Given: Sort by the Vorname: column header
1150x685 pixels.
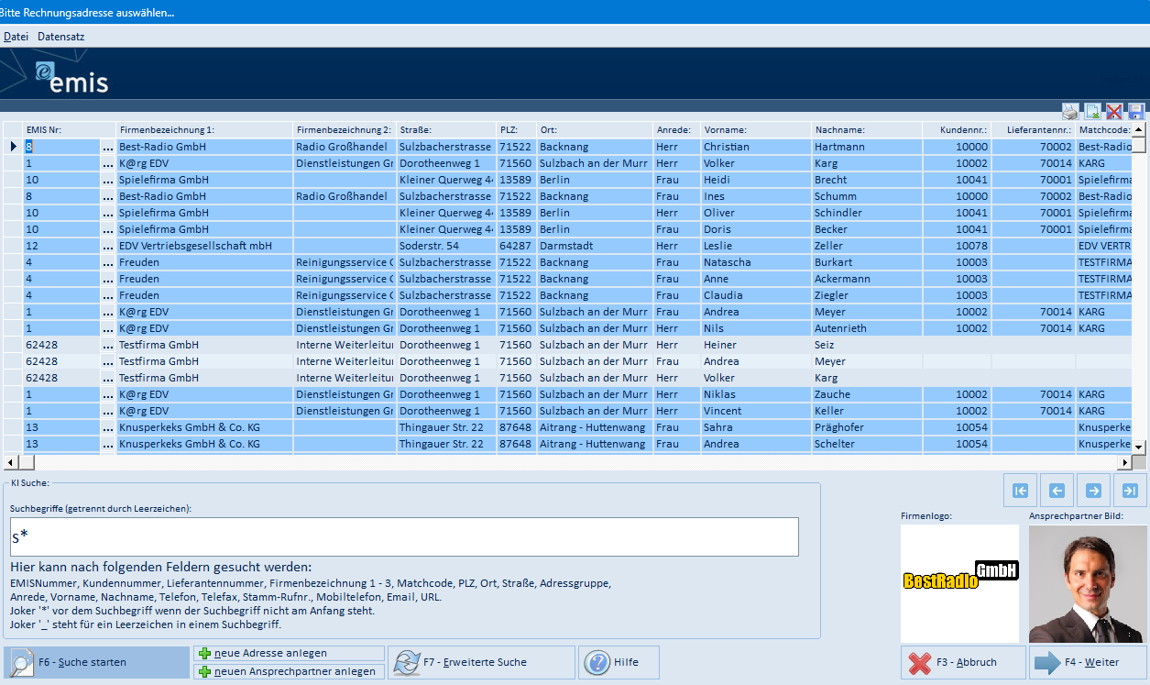Looking at the screenshot, I should pyautogui.click(x=756, y=130).
